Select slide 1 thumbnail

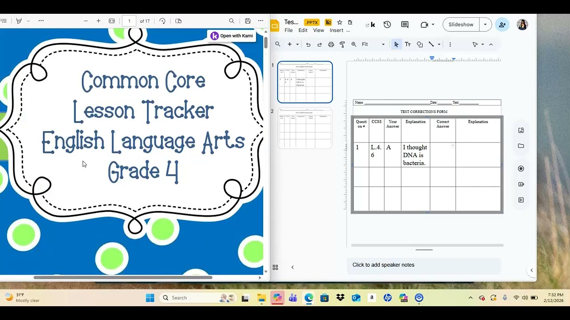pos(305,82)
